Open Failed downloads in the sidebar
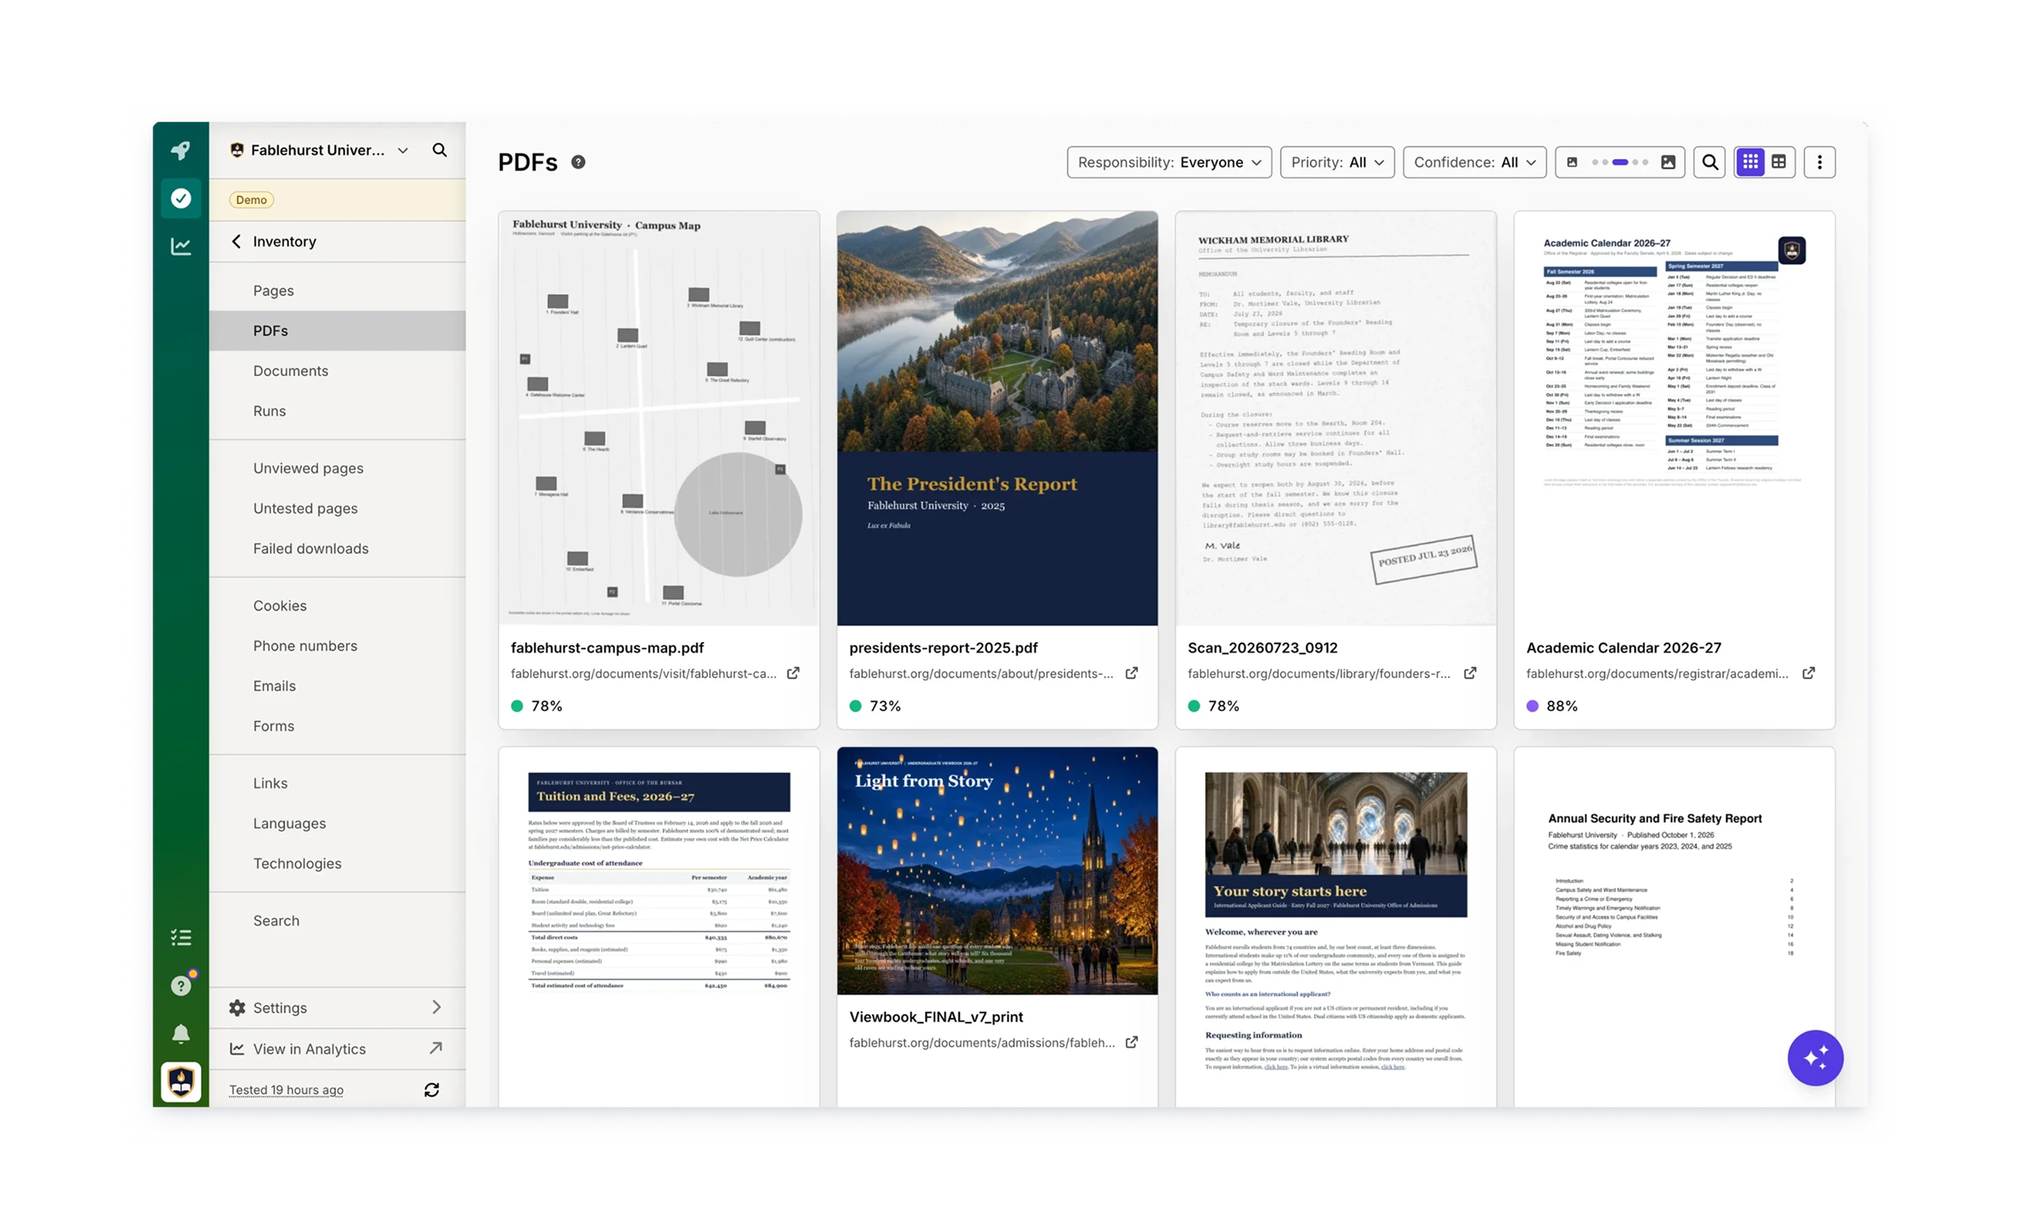This screenshot has height=1229, width=2021. (x=337, y=549)
